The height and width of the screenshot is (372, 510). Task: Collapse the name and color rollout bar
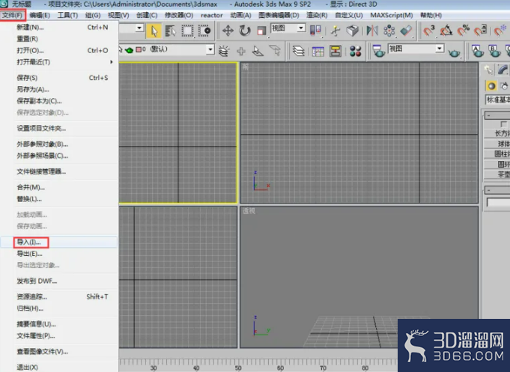coord(497,189)
